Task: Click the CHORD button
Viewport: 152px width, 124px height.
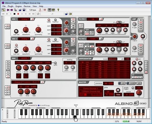Action: tap(131, 83)
